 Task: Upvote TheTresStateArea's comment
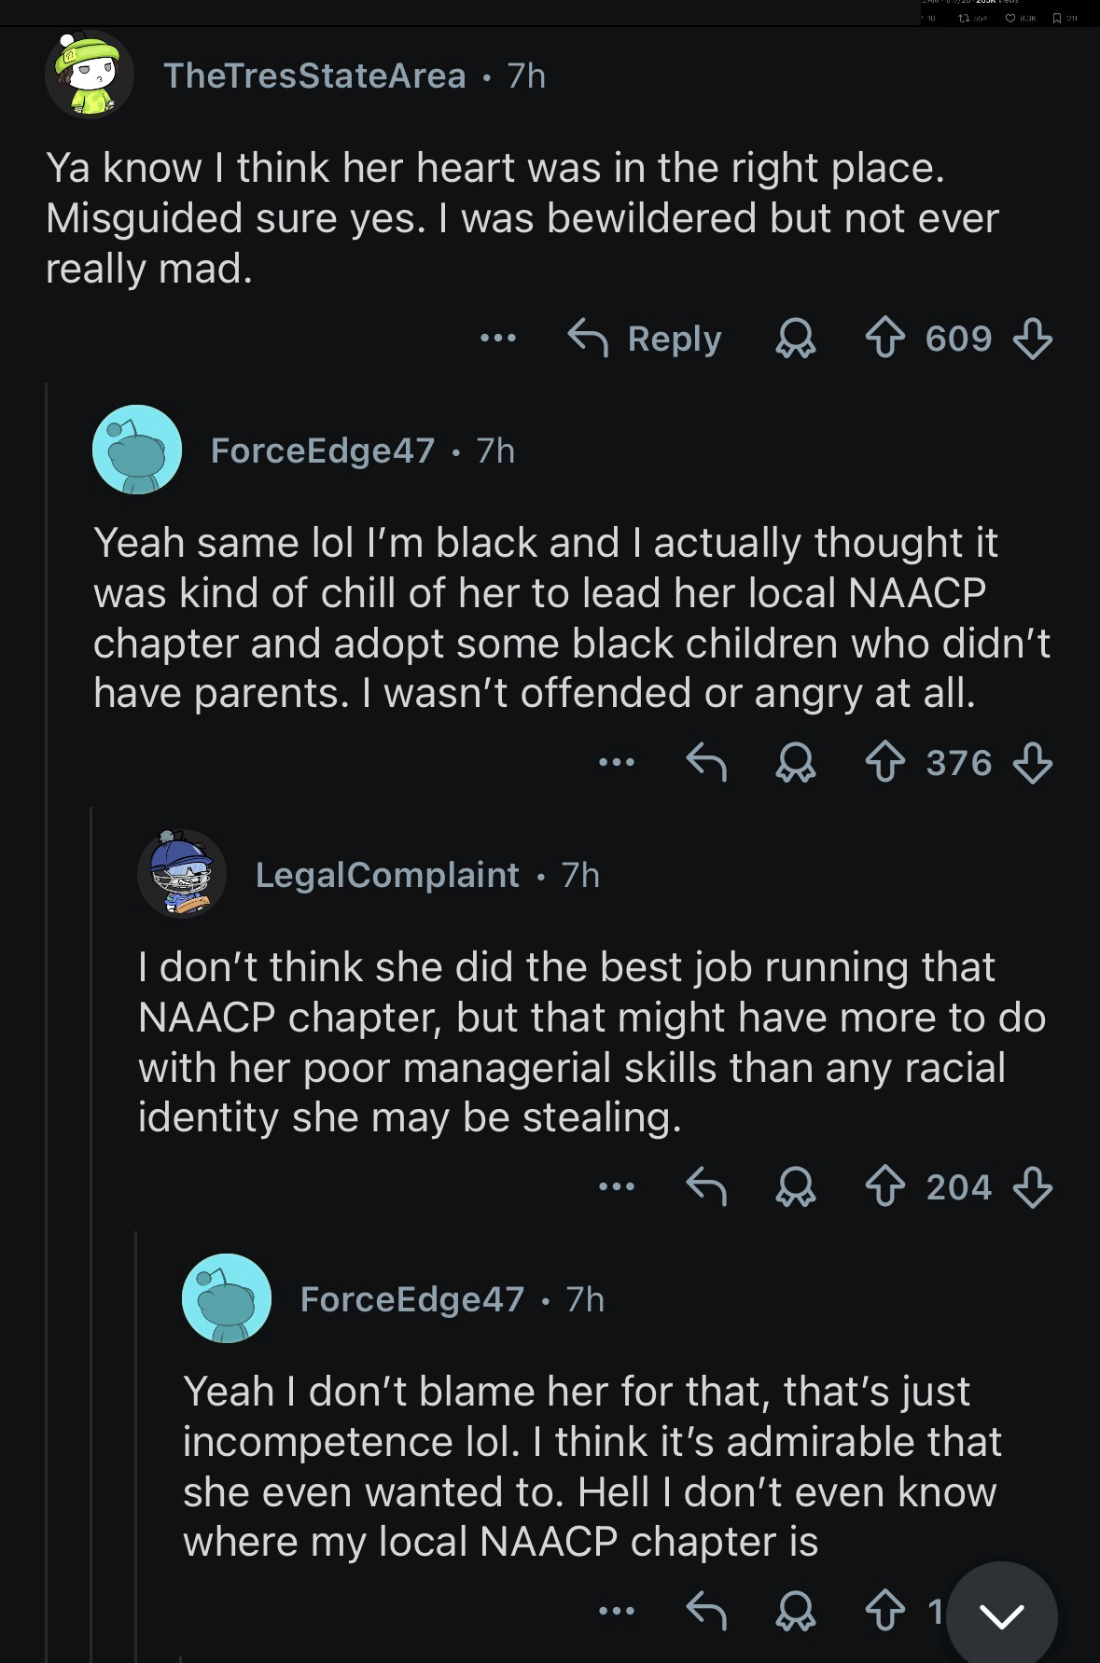884,339
